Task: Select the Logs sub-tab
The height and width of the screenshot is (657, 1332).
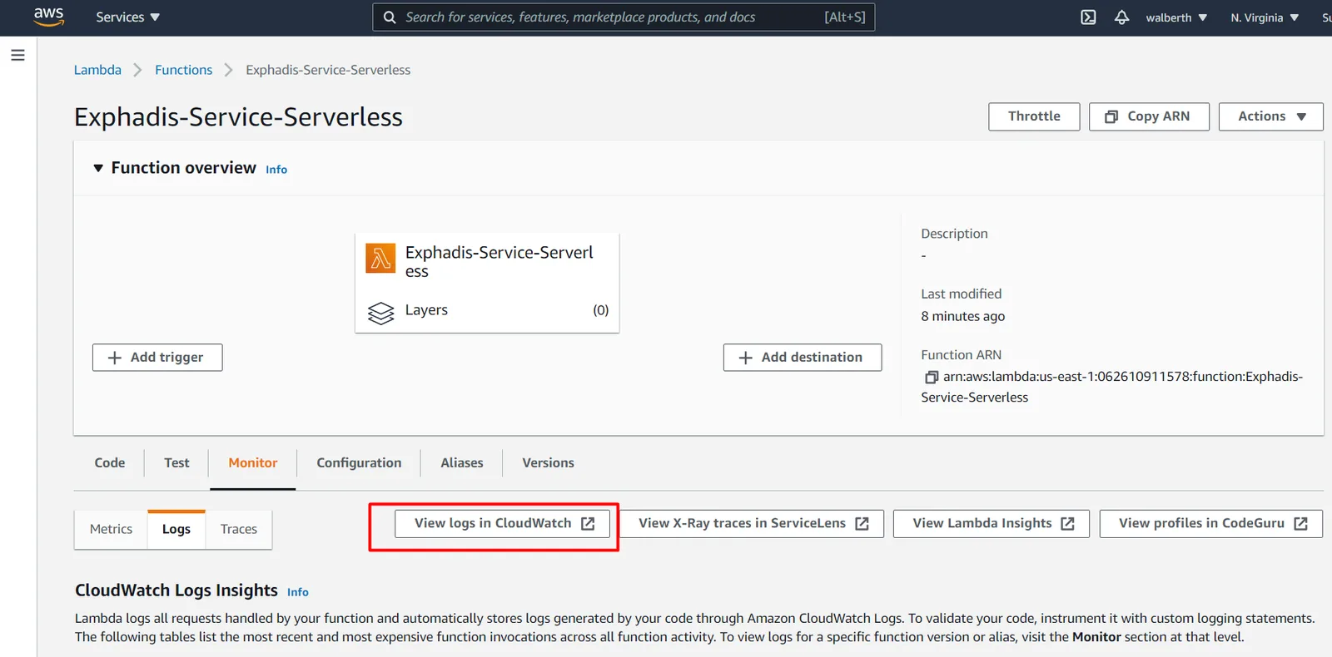Action: point(176,529)
